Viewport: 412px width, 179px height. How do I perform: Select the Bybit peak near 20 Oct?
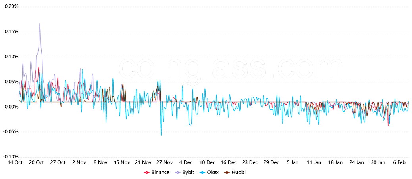(40, 23)
